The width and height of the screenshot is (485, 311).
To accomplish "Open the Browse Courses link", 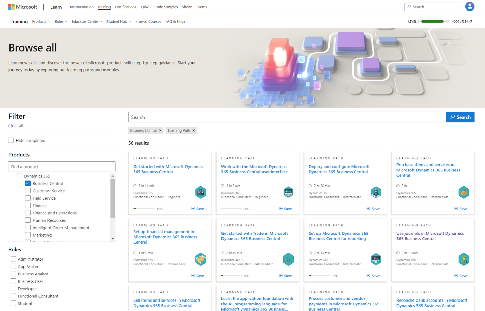I will coord(148,21).
